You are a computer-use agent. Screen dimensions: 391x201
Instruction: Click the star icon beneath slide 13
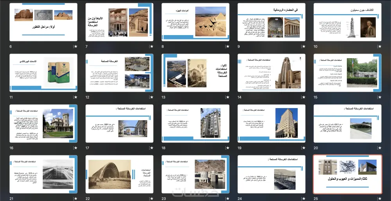tap(227, 97)
